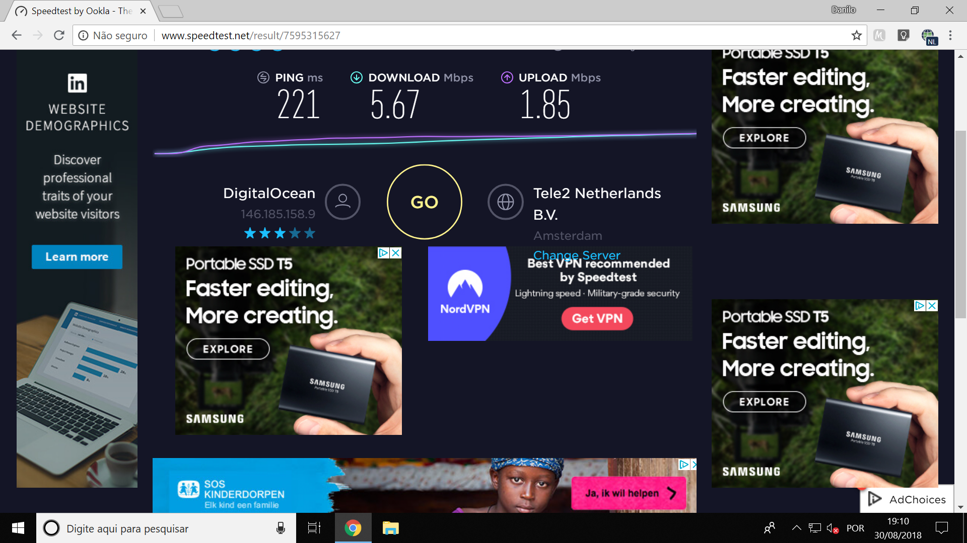Click EXPLORE on the top-right Samsung ad
The width and height of the screenshot is (967, 543).
click(x=765, y=138)
